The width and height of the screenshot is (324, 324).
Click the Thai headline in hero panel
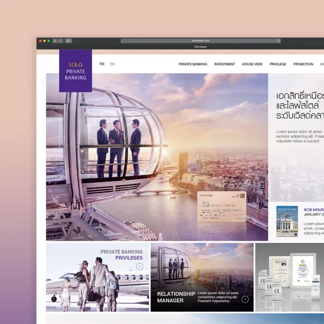(x=300, y=106)
